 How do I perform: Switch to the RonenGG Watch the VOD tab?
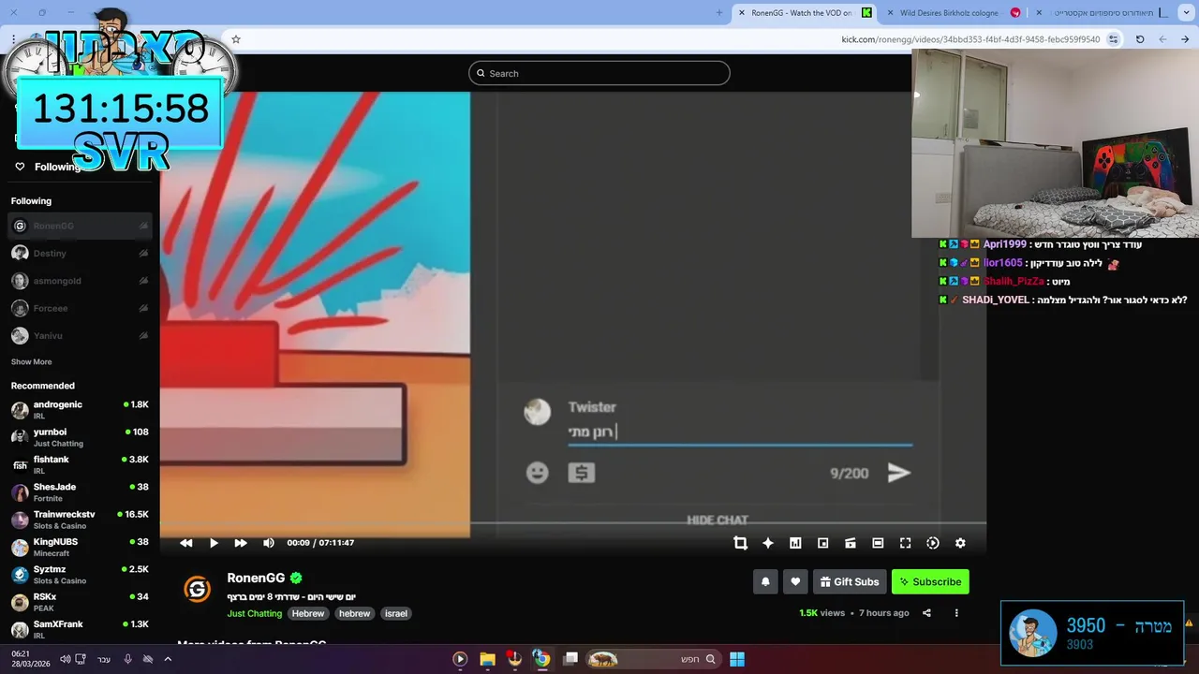(803, 13)
